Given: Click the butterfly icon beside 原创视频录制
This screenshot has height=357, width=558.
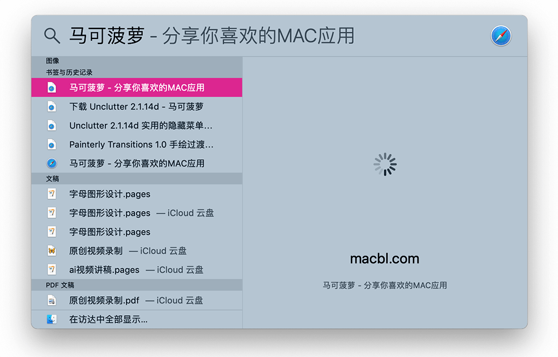Looking at the screenshot, I should 51,251.
